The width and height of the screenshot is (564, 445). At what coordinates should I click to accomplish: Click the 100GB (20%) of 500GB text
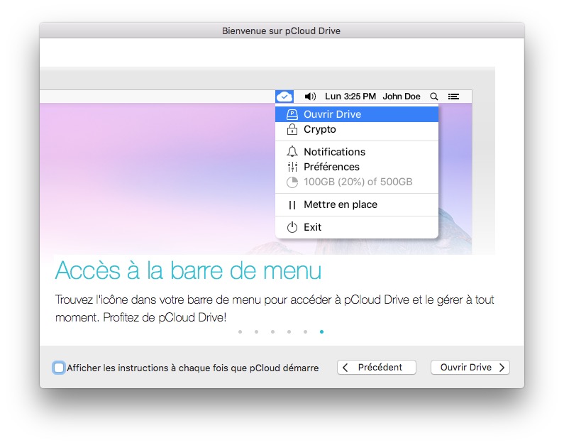(358, 182)
